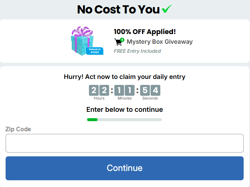Click the green progress bar
This screenshot has width=250, height=187.
click(92, 120)
